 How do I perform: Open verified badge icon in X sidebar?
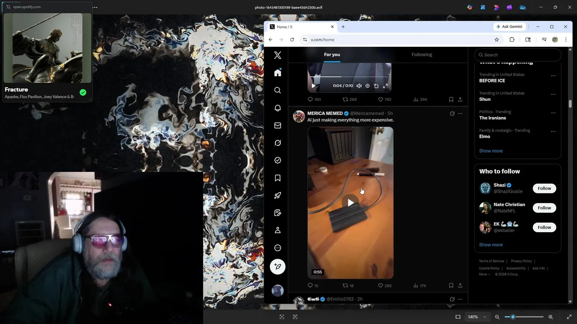click(x=278, y=160)
